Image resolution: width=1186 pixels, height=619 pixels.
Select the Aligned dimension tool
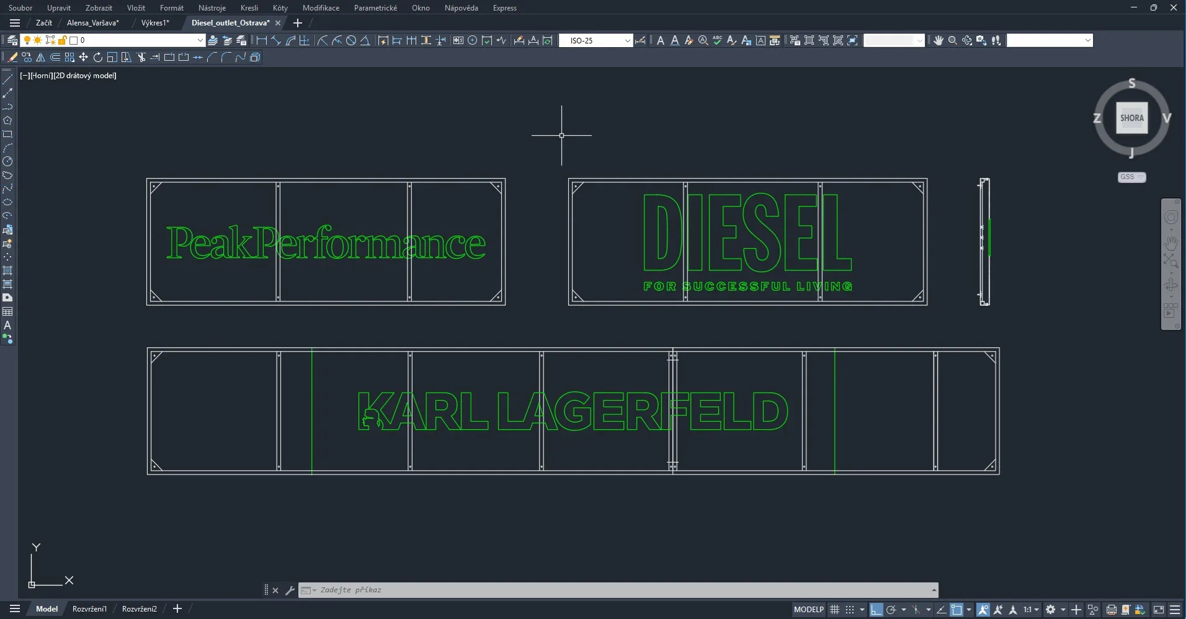[276, 40]
